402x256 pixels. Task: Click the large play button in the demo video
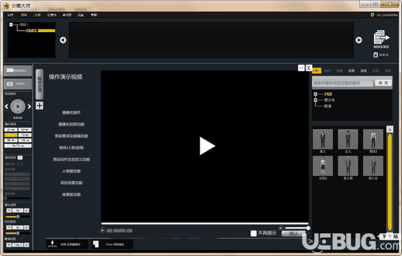[x=207, y=146]
